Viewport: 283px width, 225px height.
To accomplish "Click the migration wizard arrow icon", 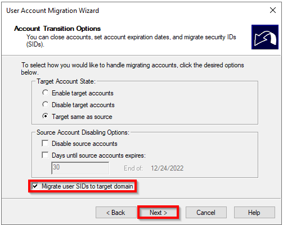I will (265, 37).
